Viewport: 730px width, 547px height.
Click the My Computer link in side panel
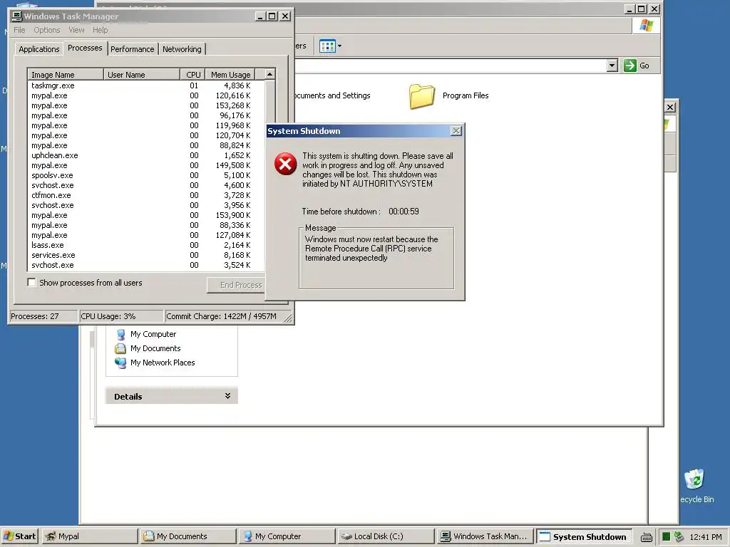(x=153, y=335)
